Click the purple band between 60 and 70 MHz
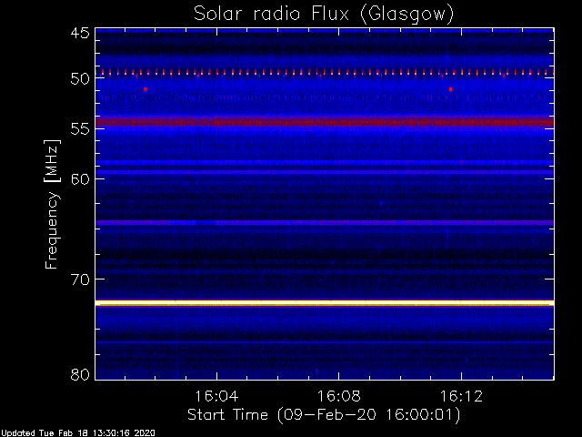 click(325, 222)
